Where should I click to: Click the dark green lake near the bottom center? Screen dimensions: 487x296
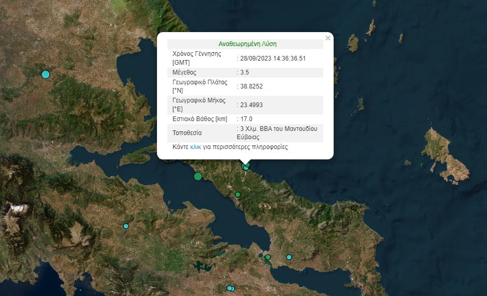(x=201, y=267)
